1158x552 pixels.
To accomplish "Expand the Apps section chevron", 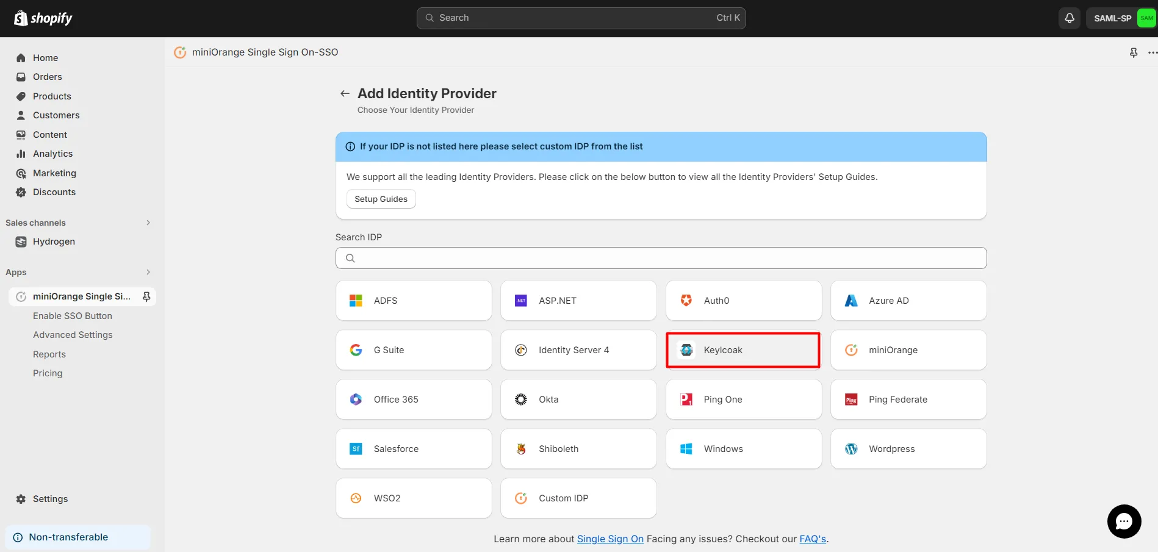I will 148,272.
